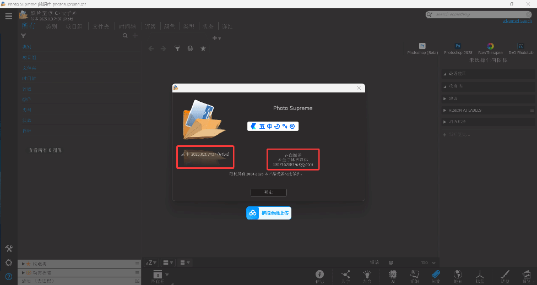Switch to the 颜色 tab in the tab row

pyautogui.click(x=170, y=26)
